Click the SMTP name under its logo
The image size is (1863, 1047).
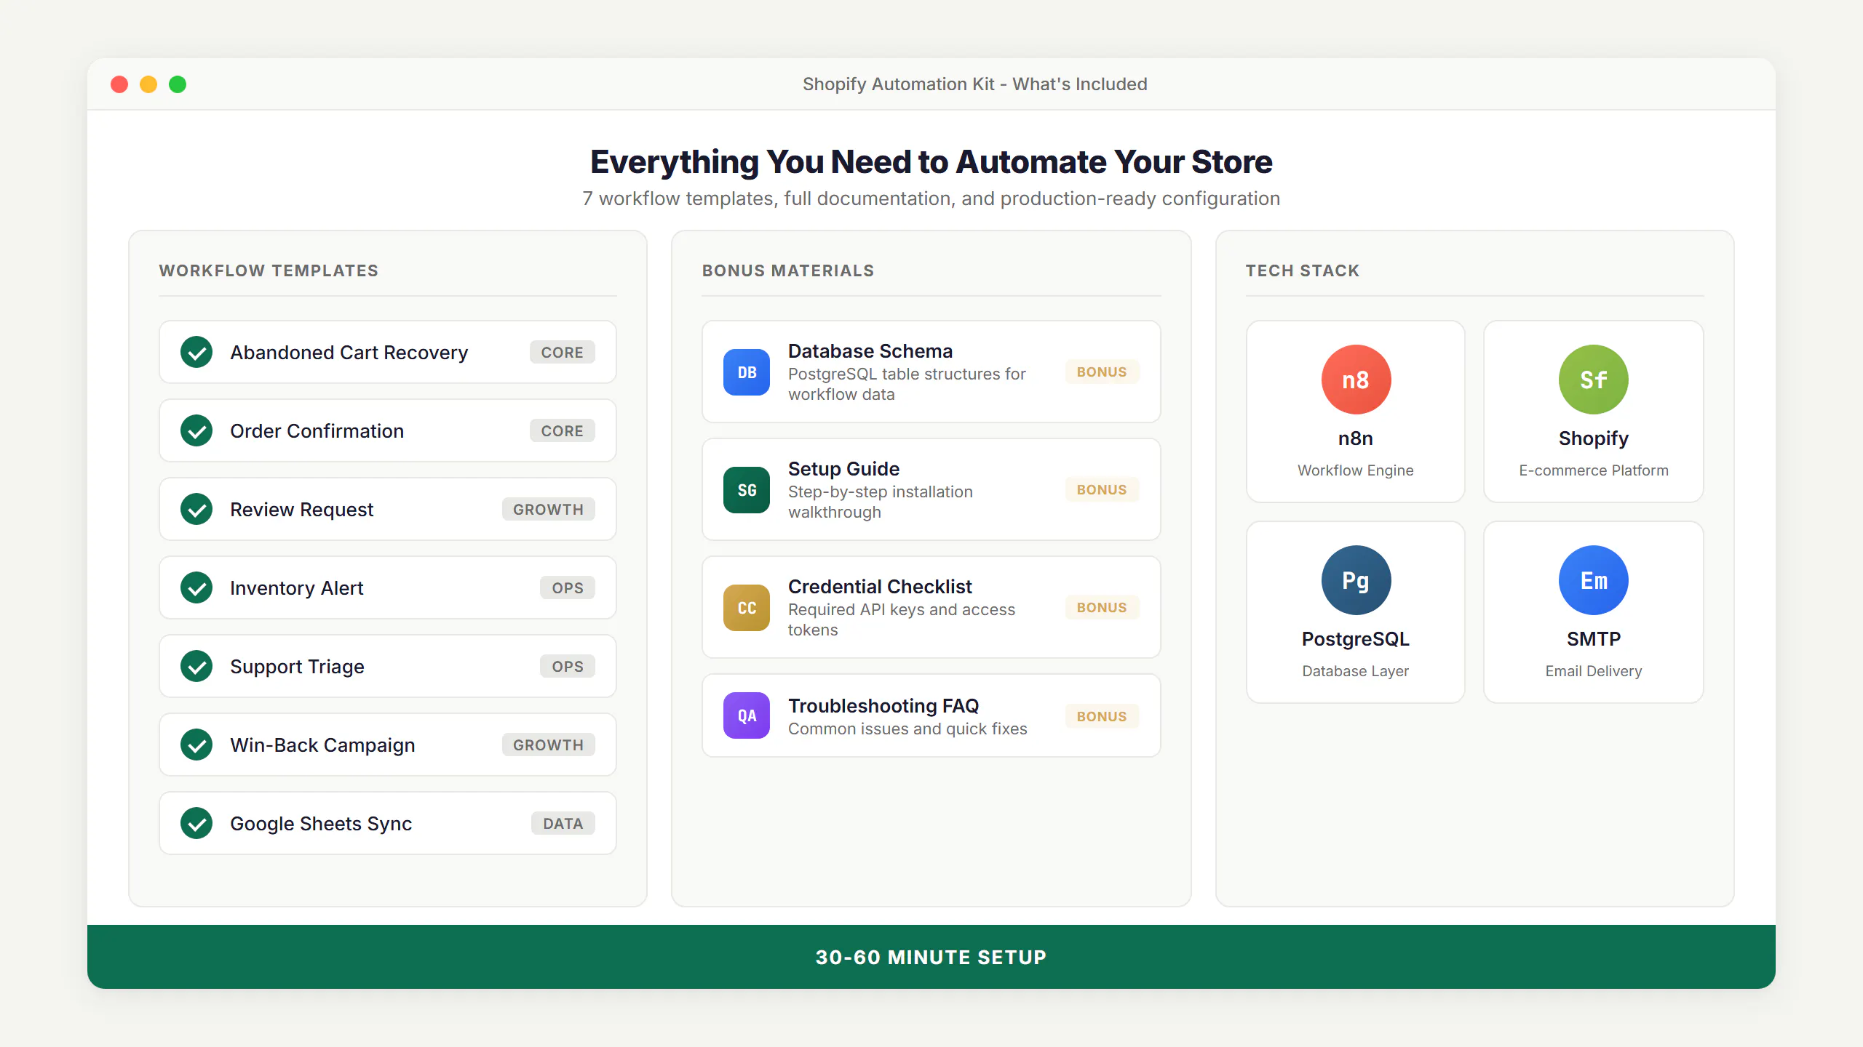click(x=1594, y=639)
